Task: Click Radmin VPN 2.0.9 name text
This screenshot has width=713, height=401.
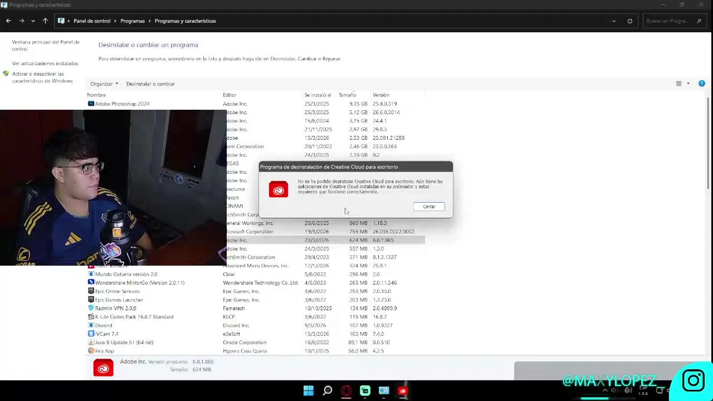Action: pos(115,308)
